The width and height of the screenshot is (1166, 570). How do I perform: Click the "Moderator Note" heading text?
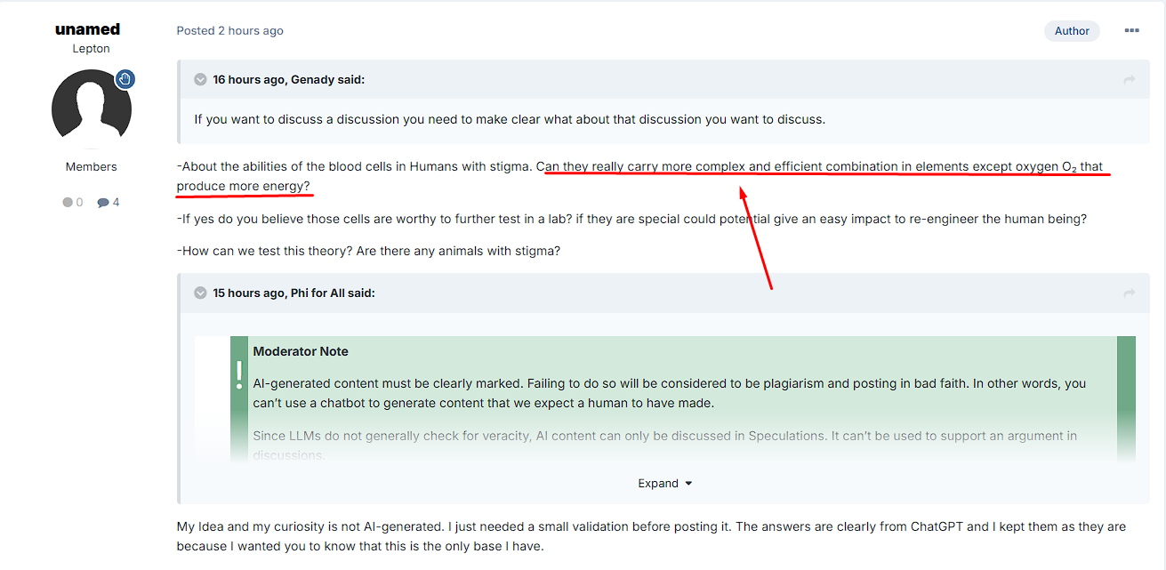pyautogui.click(x=301, y=351)
